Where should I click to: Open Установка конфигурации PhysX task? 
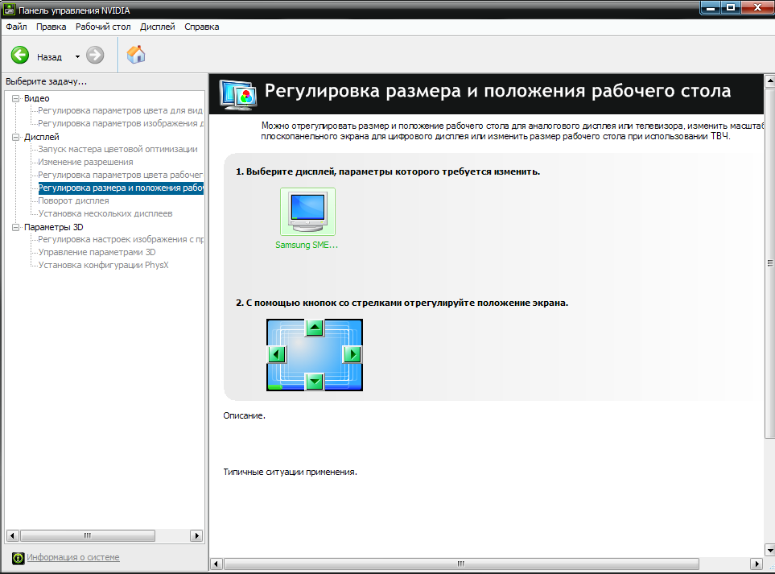point(103,265)
